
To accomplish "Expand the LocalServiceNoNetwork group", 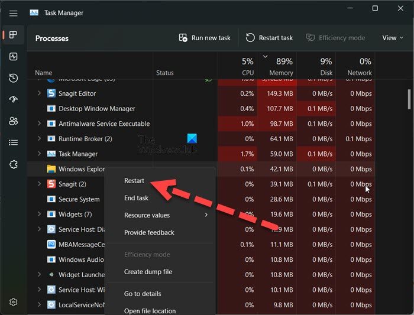I will point(39,304).
